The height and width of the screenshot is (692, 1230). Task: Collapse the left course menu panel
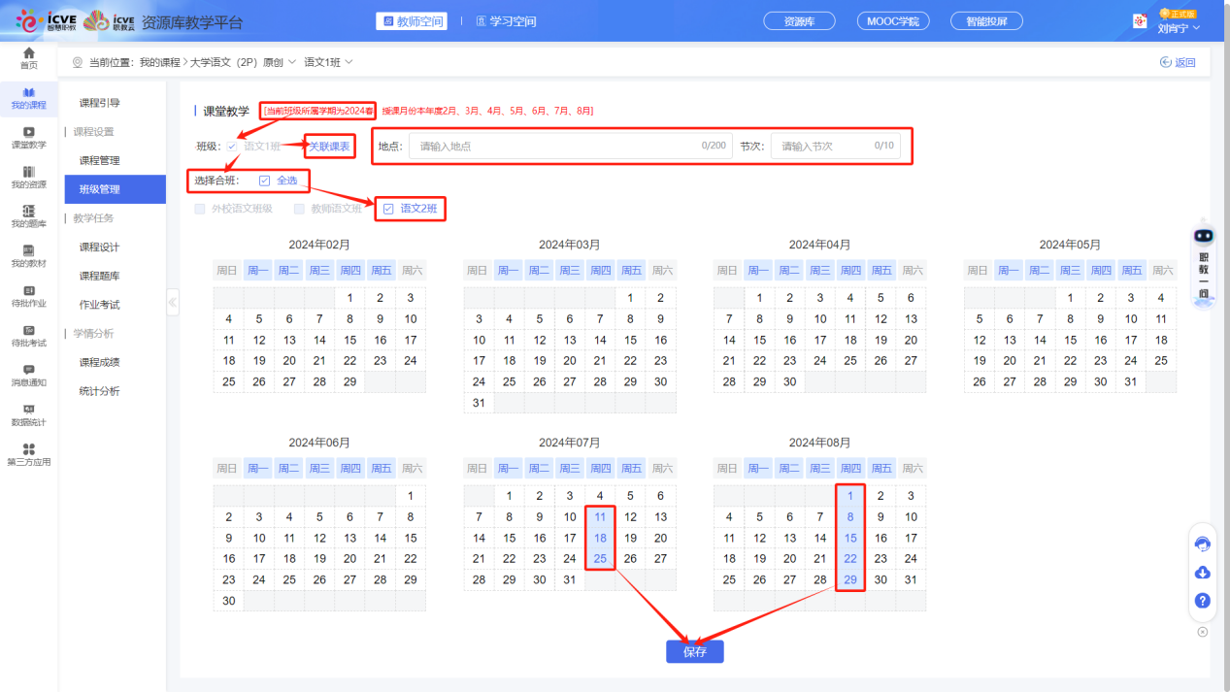[x=173, y=303]
